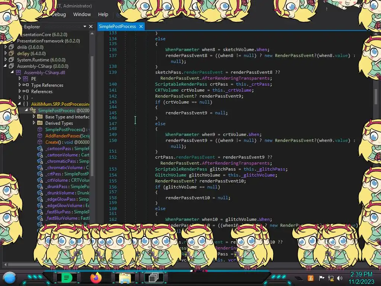Click the _chromaticVolume field icon
The height and width of the screenshot is (286, 381).
40,168
